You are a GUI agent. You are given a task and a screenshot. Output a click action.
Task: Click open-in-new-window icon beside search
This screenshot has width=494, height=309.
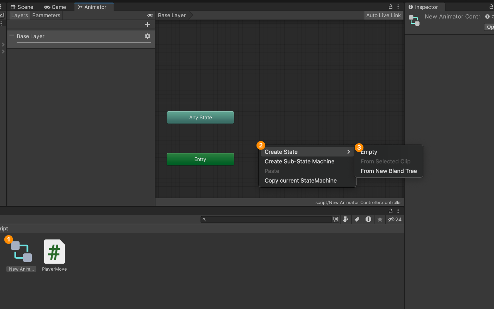pos(335,220)
